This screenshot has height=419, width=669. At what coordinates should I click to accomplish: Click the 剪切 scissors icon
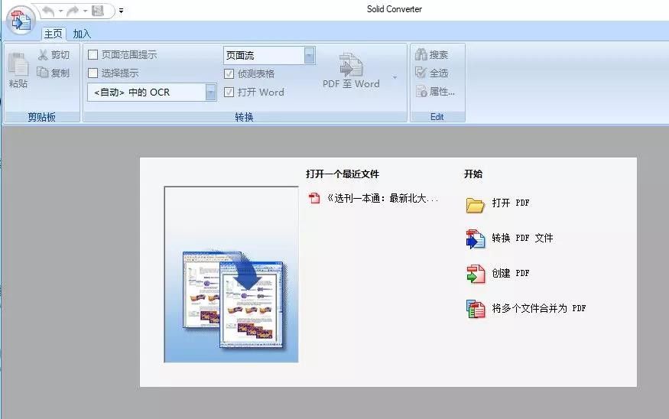(x=43, y=54)
